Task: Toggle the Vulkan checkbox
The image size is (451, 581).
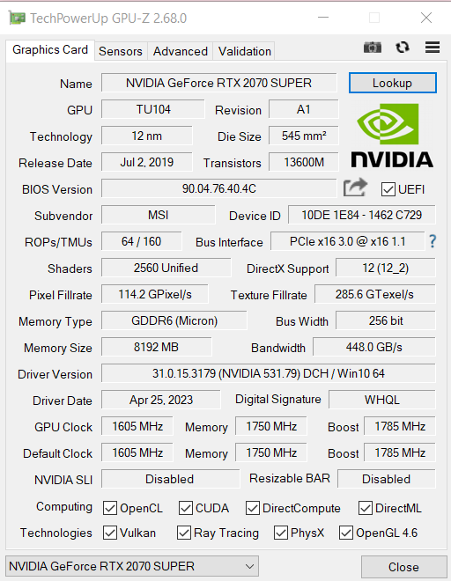Action: [110, 533]
